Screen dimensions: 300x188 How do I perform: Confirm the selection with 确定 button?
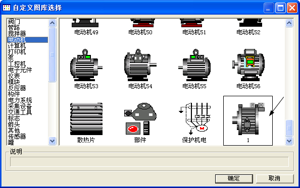point(234,178)
